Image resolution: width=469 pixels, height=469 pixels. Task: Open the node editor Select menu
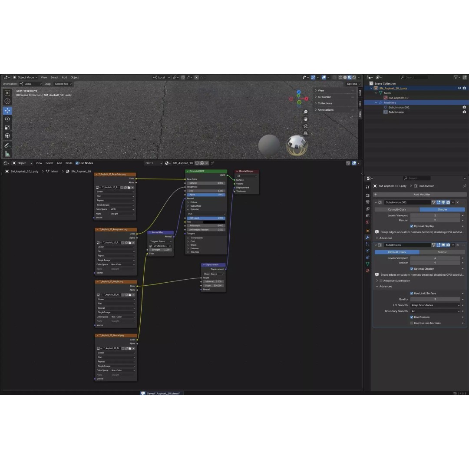[x=50, y=163]
